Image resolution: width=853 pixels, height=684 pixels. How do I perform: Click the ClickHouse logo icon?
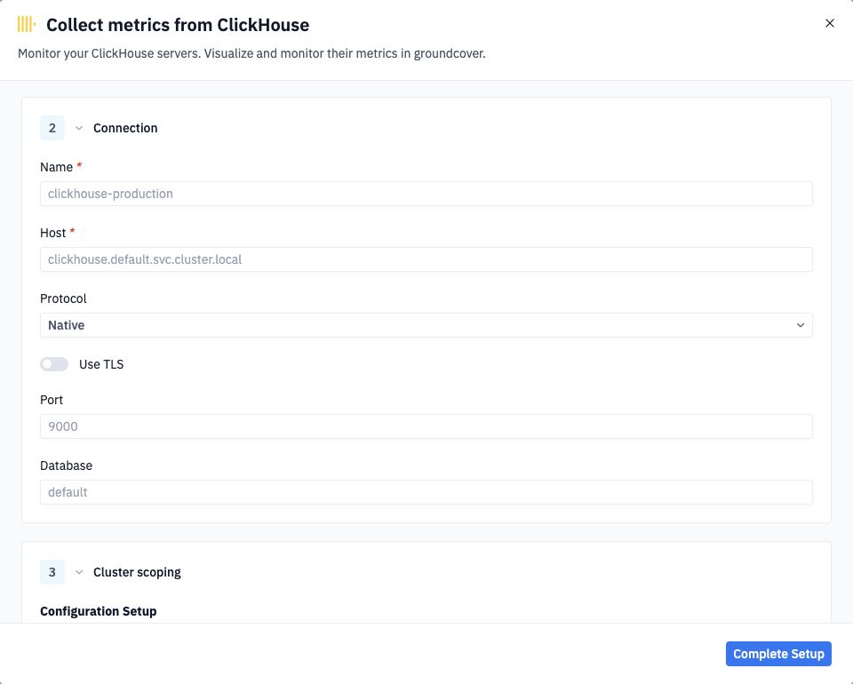[26, 25]
